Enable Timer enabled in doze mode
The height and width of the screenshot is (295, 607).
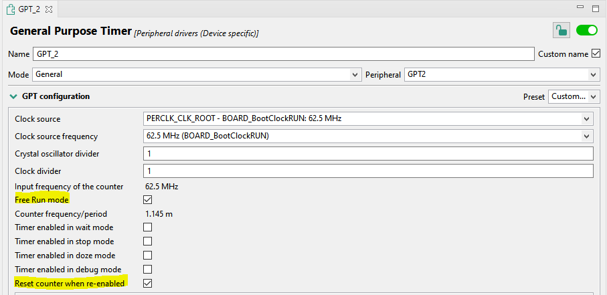(148, 256)
